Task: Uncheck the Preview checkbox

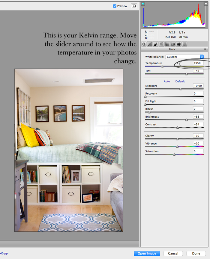Action: pos(115,6)
